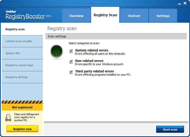Open the Ignore list section
This screenshot has width=190, height=137.
[22, 53]
